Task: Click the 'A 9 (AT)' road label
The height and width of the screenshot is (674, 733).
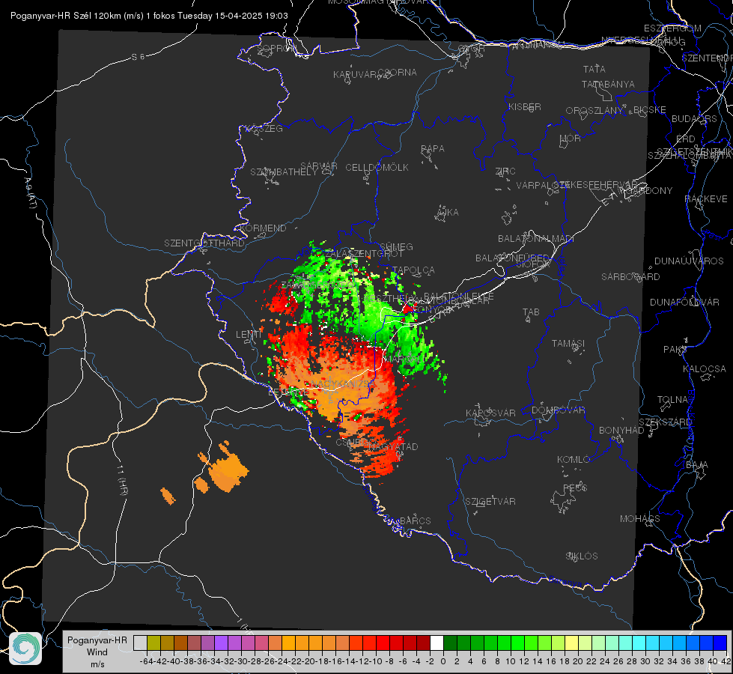Action: pyautogui.click(x=31, y=192)
